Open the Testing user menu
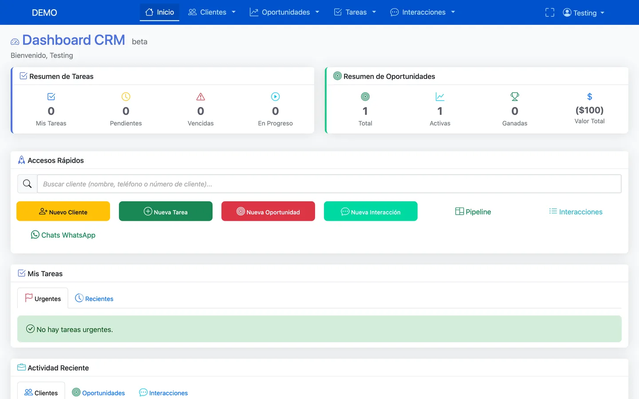 [584, 13]
